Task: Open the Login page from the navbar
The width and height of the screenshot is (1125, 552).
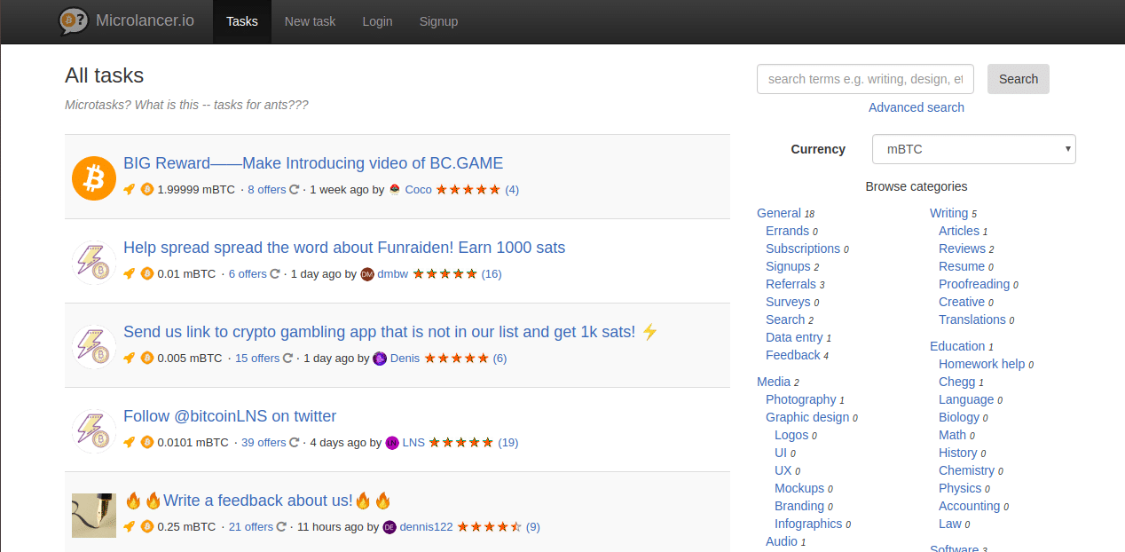Action: [377, 21]
